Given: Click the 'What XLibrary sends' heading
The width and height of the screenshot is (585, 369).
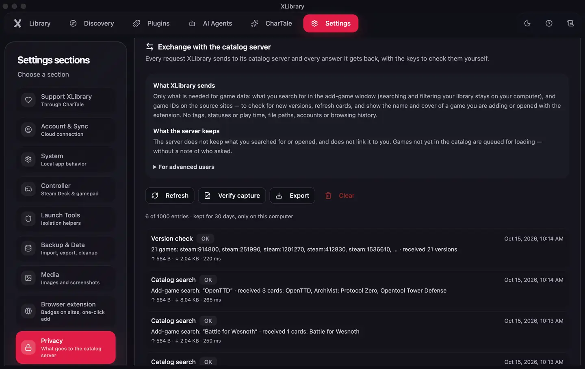Looking at the screenshot, I should [184, 85].
